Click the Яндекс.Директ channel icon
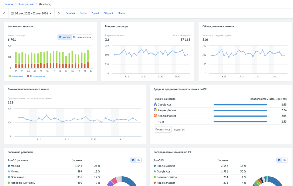Viewport: 293px width, 186px height. coord(155,110)
